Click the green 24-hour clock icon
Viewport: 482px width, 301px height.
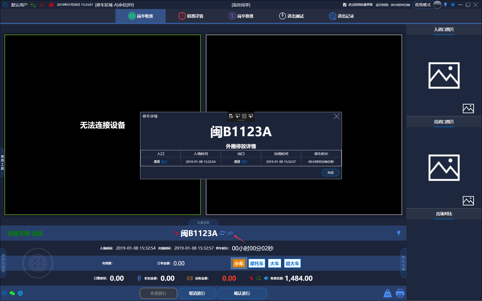click(259, 278)
